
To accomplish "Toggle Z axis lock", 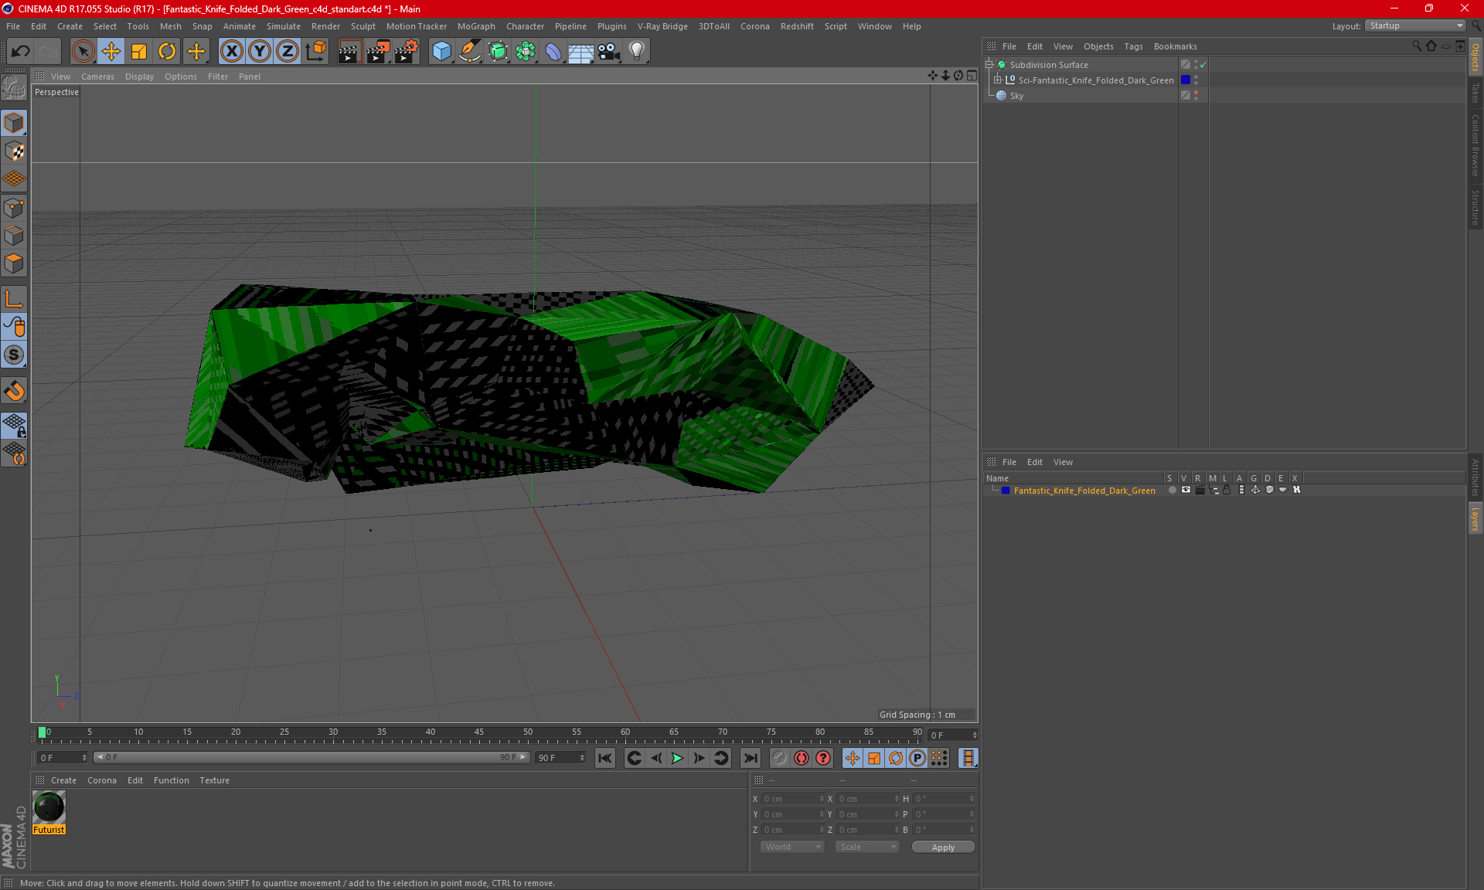I will [x=288, y=52].
